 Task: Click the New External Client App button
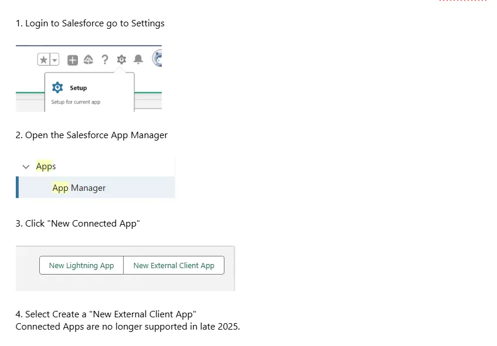tap(173, 265)
